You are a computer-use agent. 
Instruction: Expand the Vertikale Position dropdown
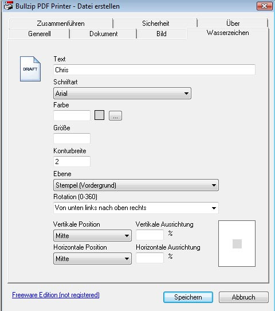(x=92, y=236)
